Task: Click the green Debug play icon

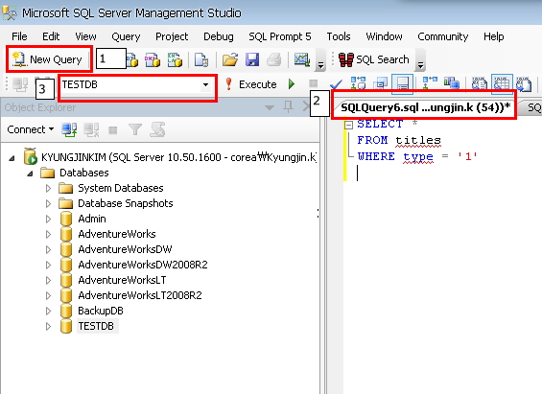Action: click(x=292, y=84)
